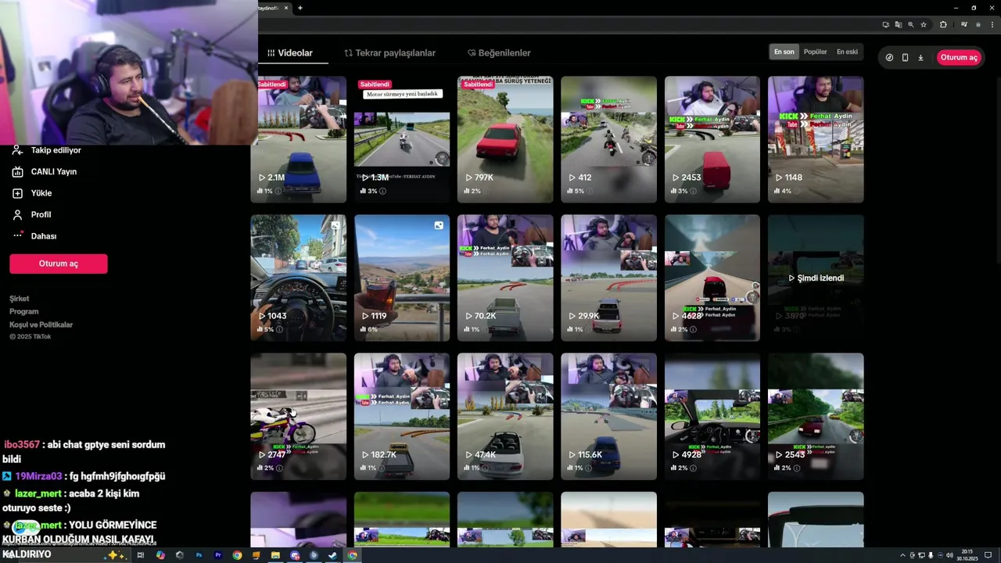Bookmark this page with the star icon

click(x=924, y=24)
